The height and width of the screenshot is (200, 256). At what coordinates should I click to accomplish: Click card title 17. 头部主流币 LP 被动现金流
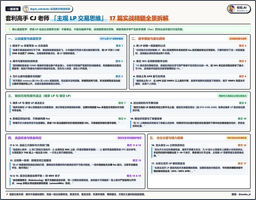click(168, 163)
